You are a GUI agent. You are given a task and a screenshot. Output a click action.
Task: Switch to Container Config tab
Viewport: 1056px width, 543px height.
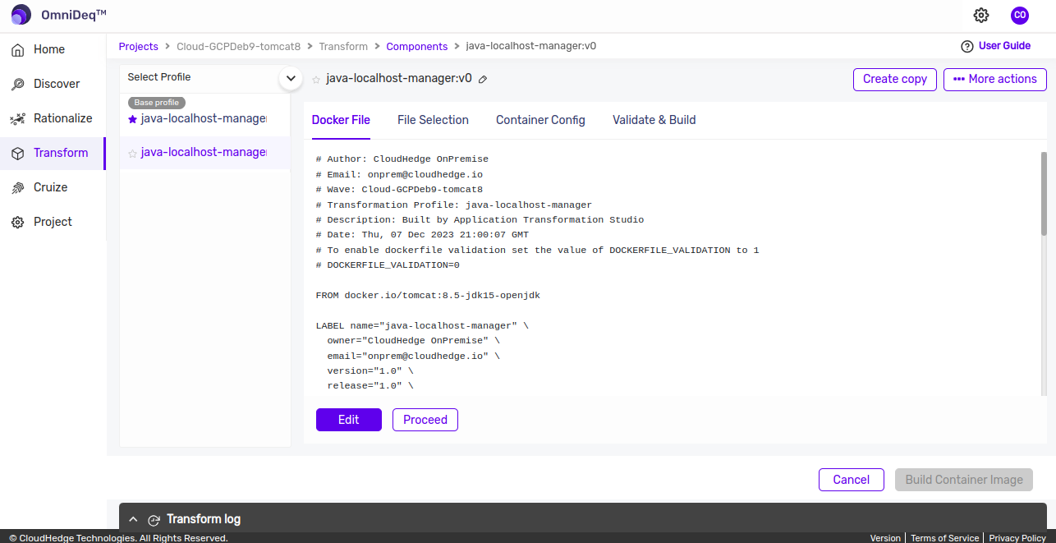pos(540,120)
